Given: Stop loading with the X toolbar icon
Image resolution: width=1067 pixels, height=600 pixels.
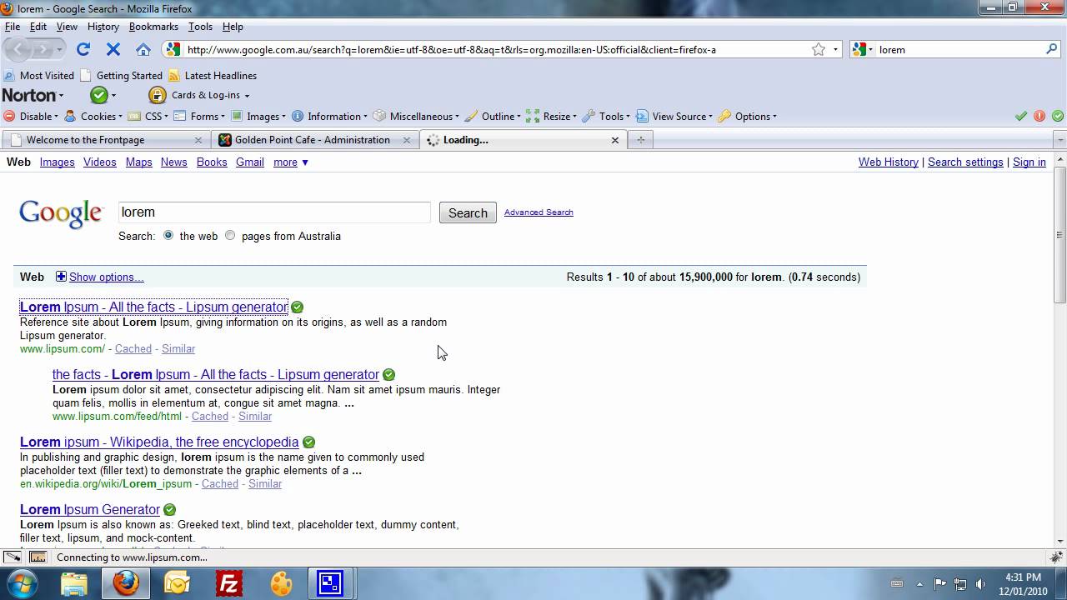Looking at the screenshot, I should [x=113, y=49].
